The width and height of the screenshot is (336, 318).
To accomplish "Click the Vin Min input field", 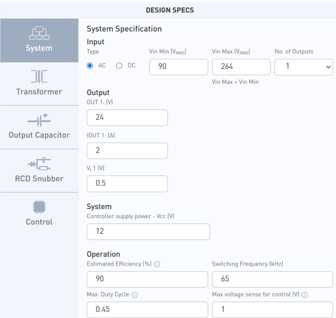I will [x=178, y=66].
